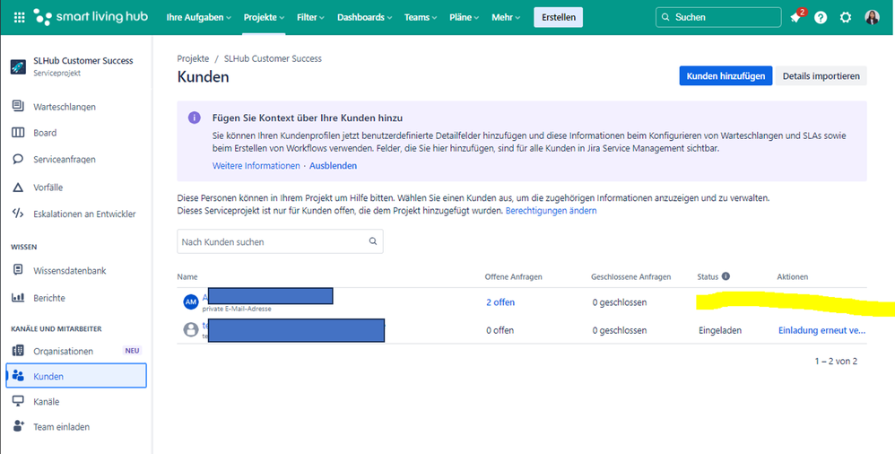This screenshot has height=454, width=895.
Task: Click Projekte breadcrumb link
Action: point(193,58)
